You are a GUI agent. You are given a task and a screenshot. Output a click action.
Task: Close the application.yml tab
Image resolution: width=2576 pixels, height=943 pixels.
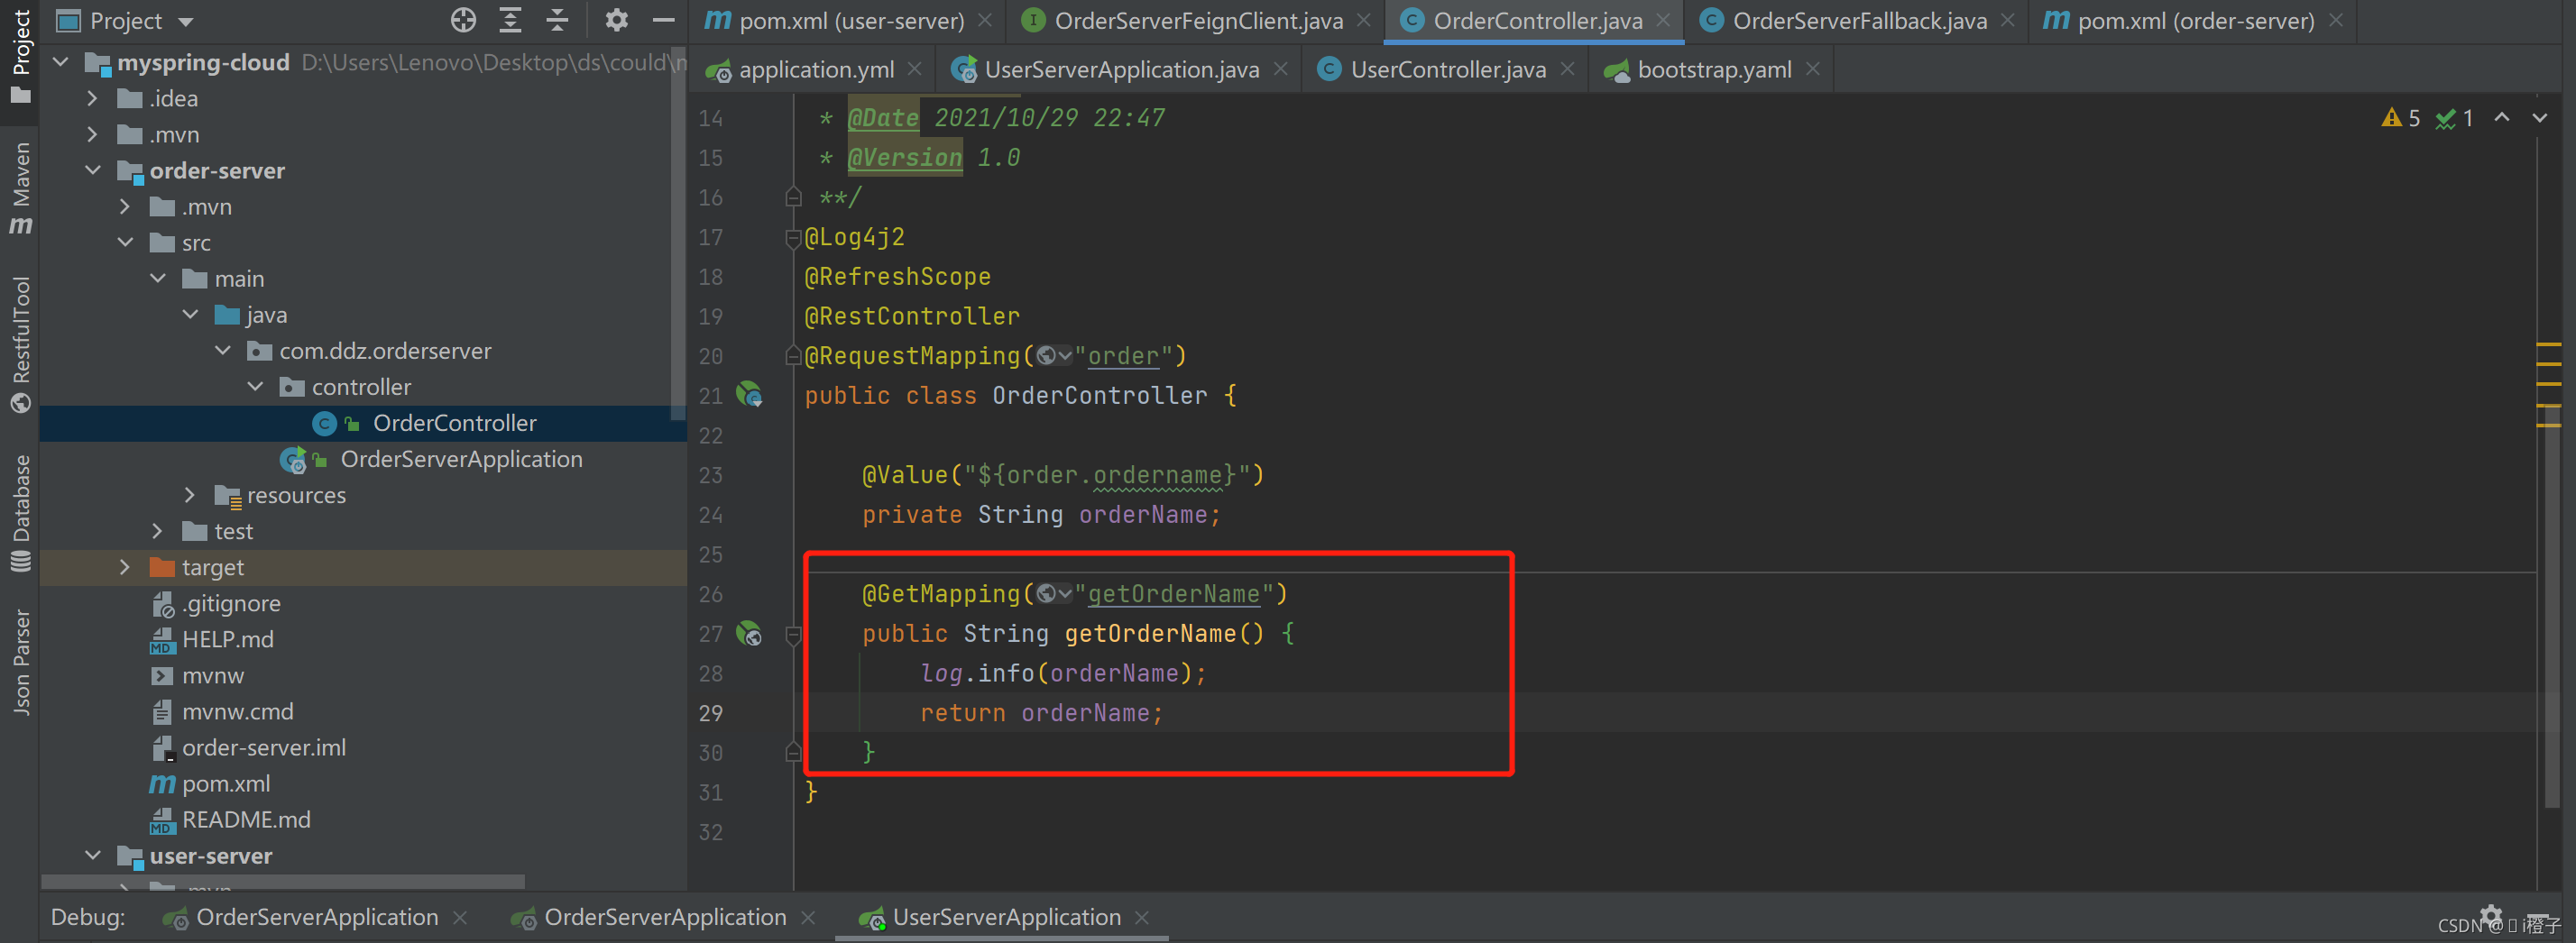pos(914,69)
